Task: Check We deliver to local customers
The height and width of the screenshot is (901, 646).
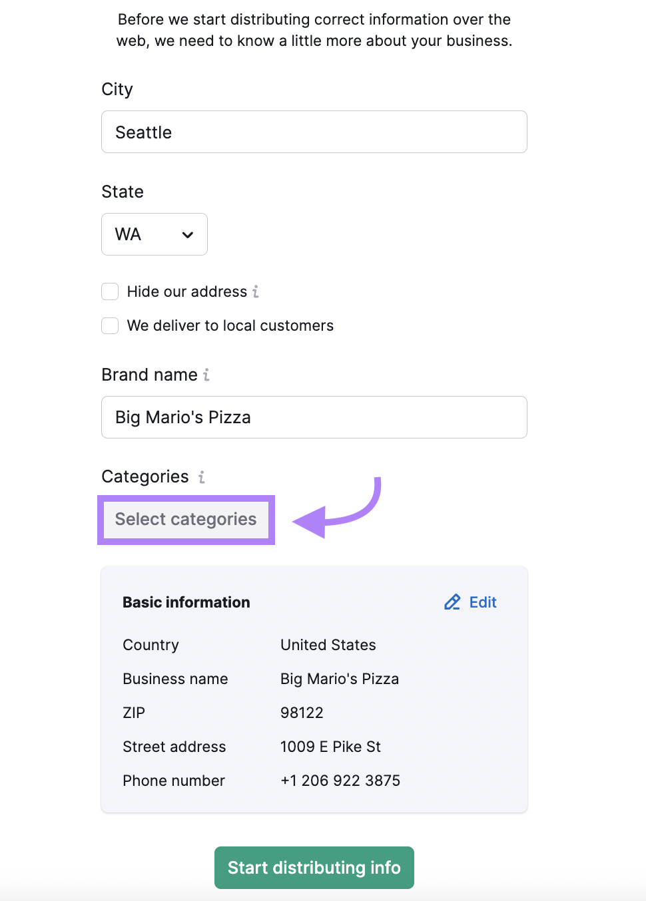Action: 110,325
